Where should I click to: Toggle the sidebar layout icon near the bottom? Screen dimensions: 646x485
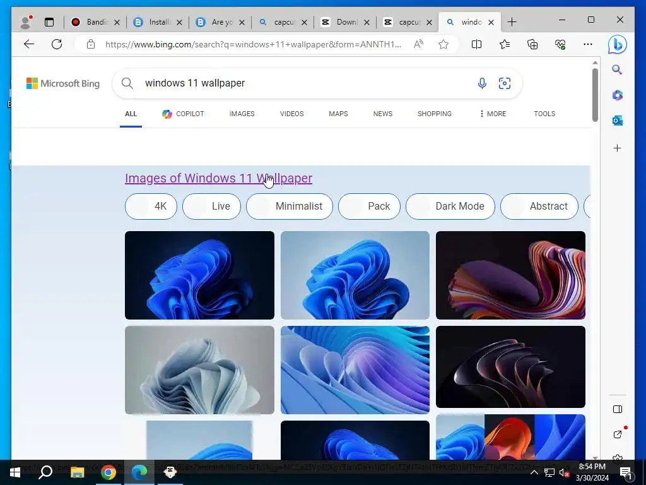tap(617, 409)
